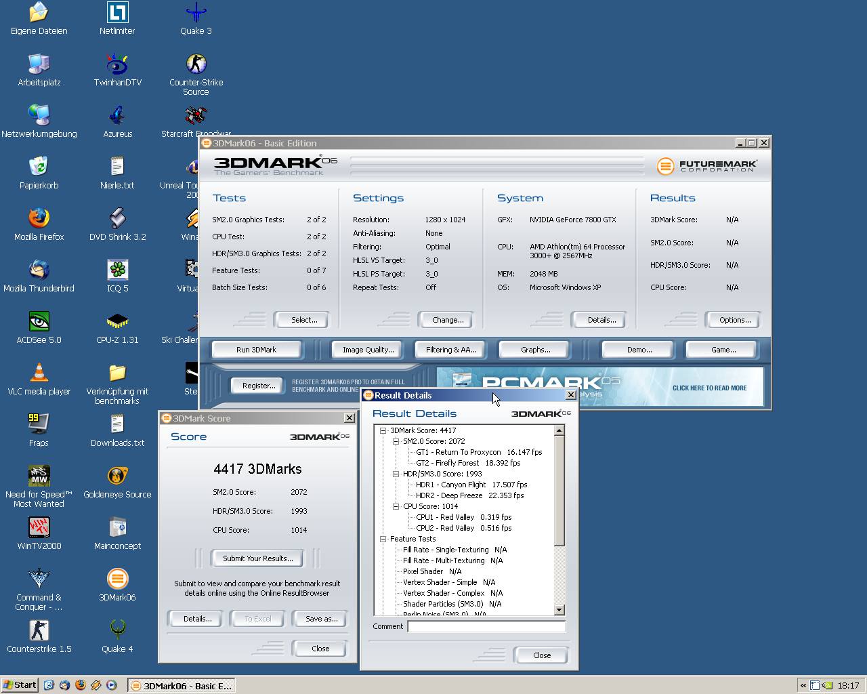Start the Demo... button
The image size is (867, 694).
pos(639,350)
